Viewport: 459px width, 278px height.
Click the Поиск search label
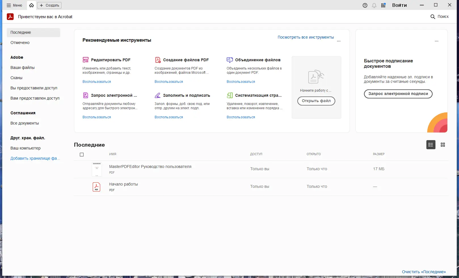point(443,16)
